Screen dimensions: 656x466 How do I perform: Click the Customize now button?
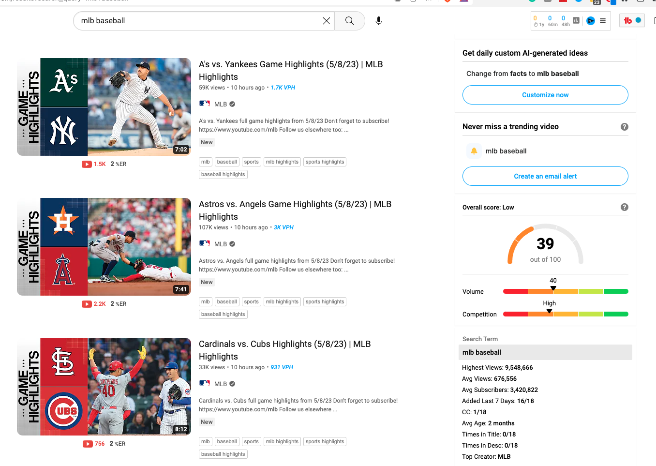click(x=545, y=95)
